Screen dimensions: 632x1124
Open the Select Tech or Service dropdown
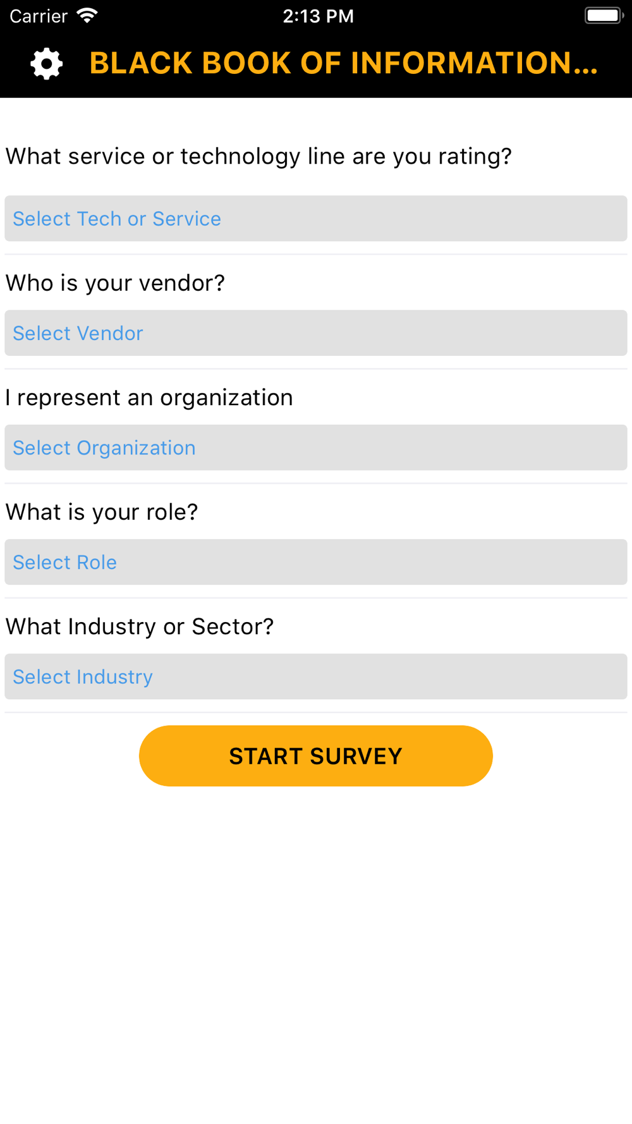(316, 219)
